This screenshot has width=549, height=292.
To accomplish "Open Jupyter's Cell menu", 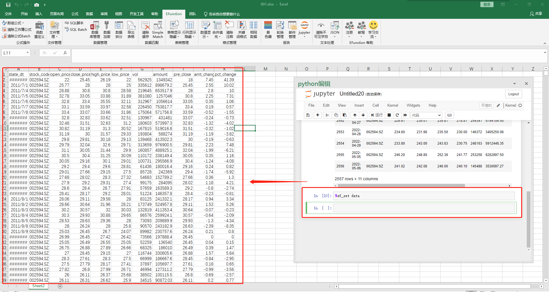I will [375, 106].
